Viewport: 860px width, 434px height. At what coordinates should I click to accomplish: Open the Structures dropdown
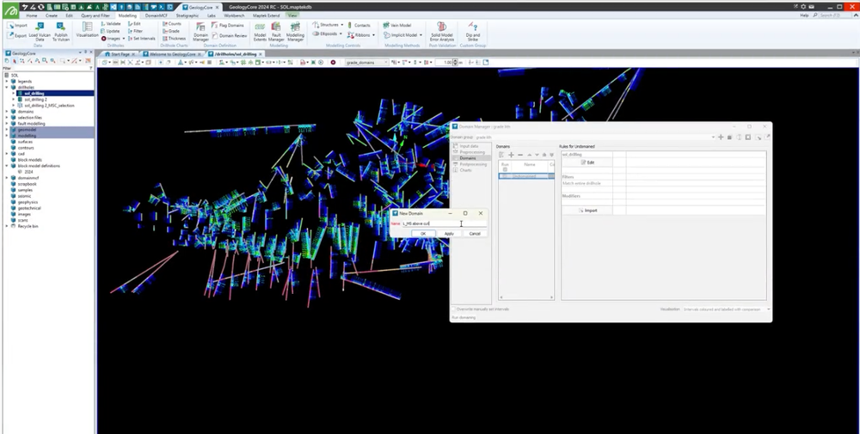coord(327,25)
